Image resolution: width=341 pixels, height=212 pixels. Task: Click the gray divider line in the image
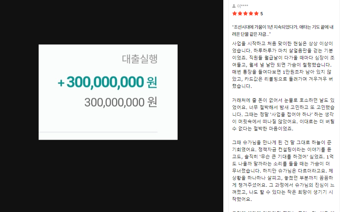point(98,132)
